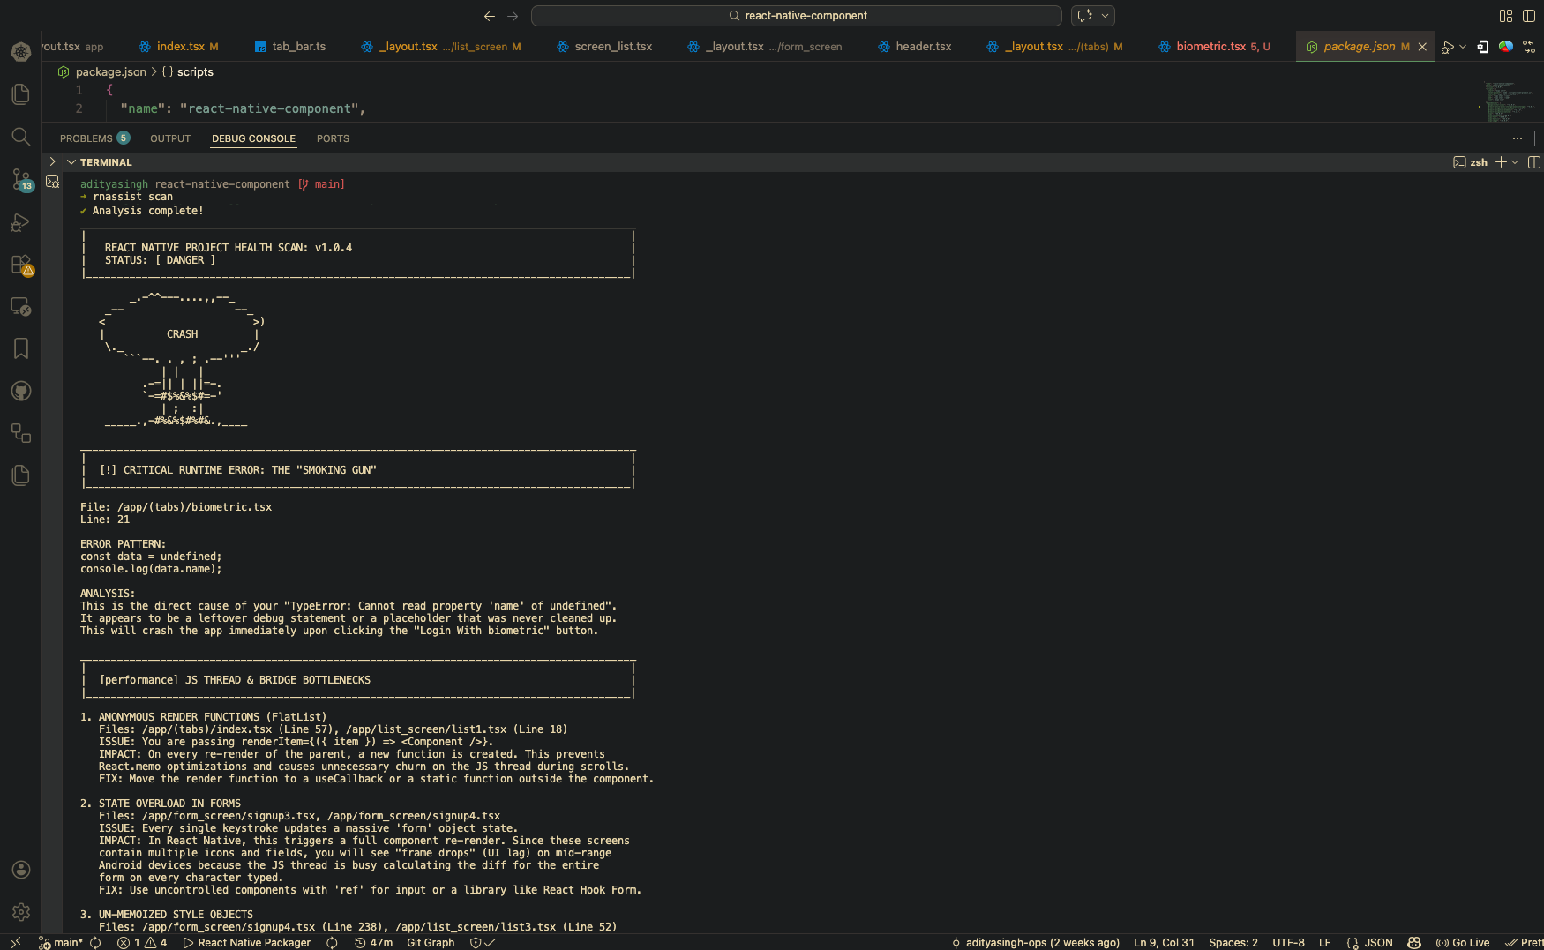Open the Search view in the activity bar

tap(21, 137)
